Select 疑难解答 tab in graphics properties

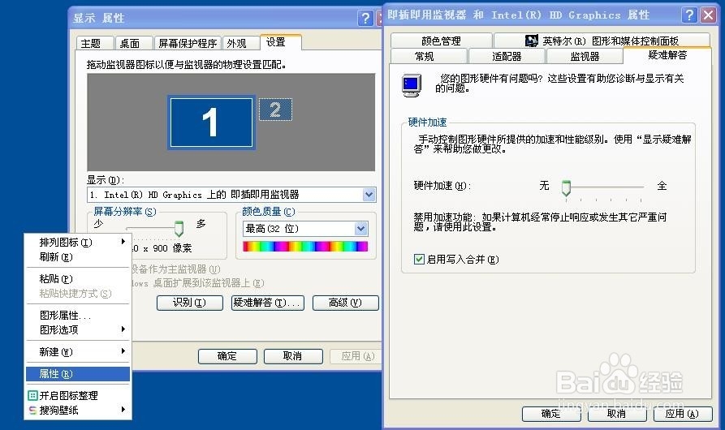pos(667,55)
